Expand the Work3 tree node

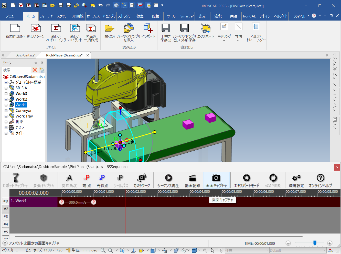(6, 94)
